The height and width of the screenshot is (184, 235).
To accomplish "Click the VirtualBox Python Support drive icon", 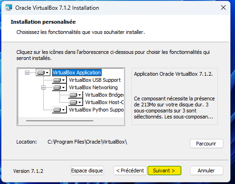I will tap(57, 110).
